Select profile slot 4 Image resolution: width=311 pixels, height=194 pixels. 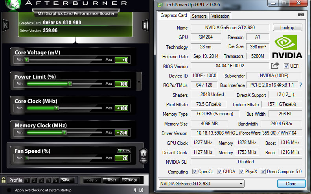49,180
